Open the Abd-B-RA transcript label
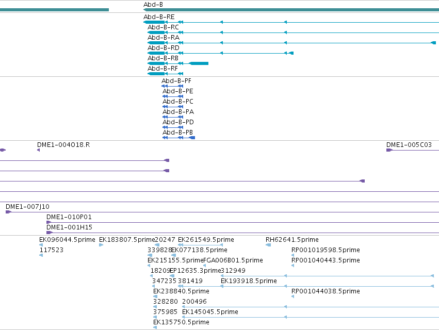Image resolution: width=439 pixels, height=330 pixels. pos(164,38)
